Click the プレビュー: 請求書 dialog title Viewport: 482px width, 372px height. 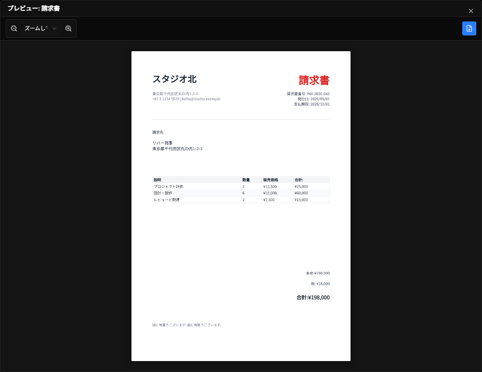click(34, 9)
